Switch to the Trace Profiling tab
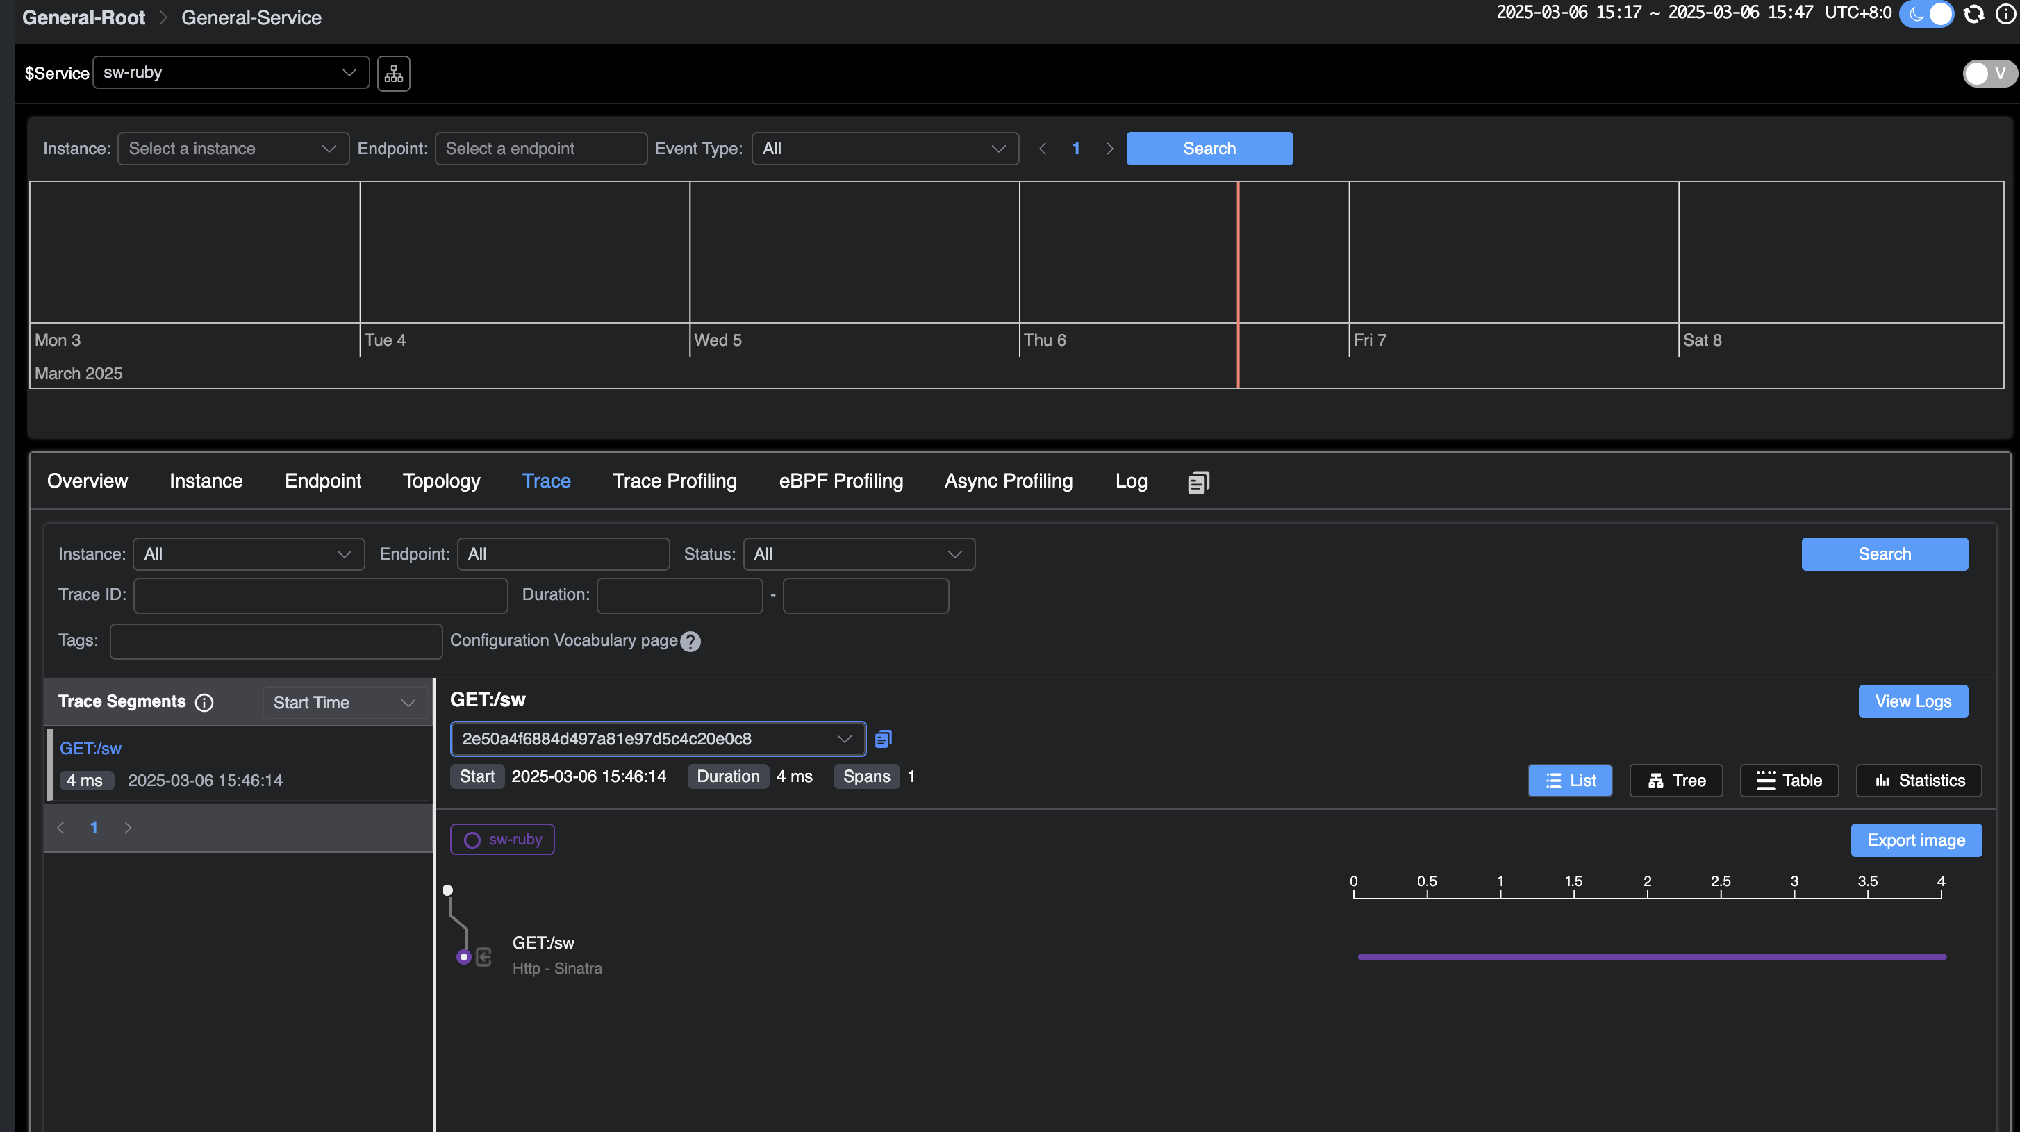 [674, 481]
